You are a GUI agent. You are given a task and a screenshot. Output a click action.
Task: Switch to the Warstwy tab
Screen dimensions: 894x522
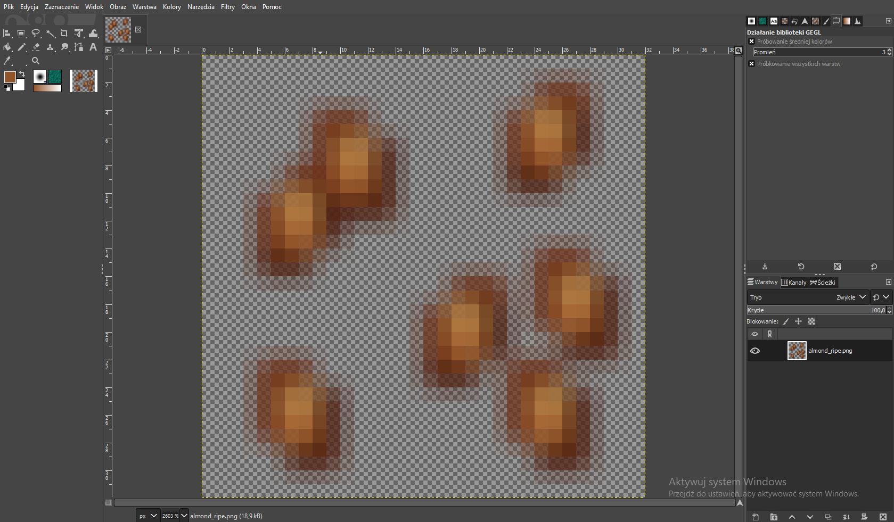[x=762, y=283]
